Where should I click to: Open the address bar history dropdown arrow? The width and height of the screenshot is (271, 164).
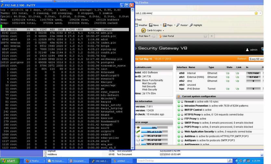click(260, 13)
